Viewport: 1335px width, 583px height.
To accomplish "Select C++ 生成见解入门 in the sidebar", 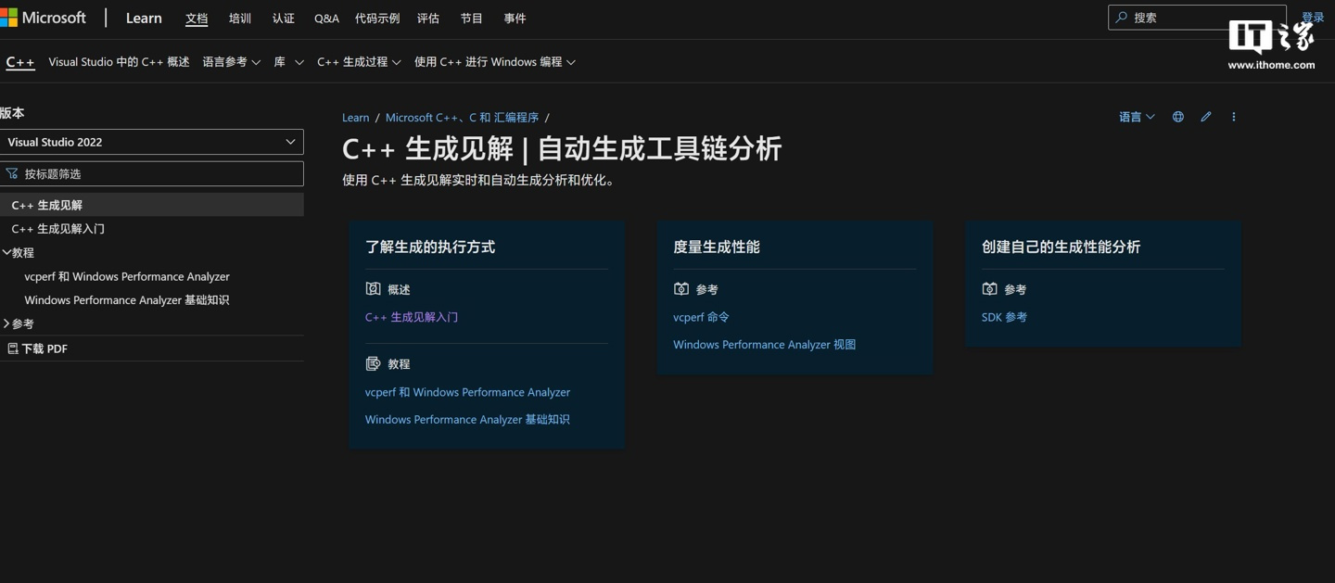I will [x=57, y=229].
